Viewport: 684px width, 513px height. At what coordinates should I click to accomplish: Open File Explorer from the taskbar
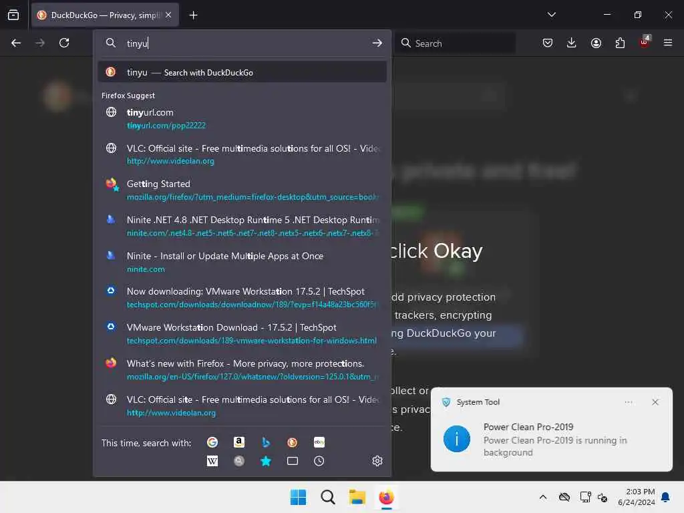pos(357,497)
